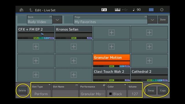This screenshot has width=185, height=104.
Task: Open the tempo setting showing 90
Action: coord(137,10)
